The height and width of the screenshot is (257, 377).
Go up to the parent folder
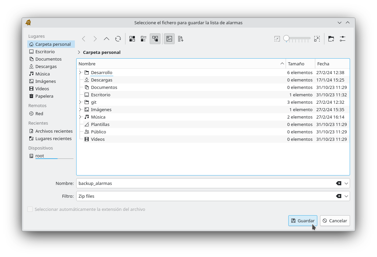tap(107, 39)
